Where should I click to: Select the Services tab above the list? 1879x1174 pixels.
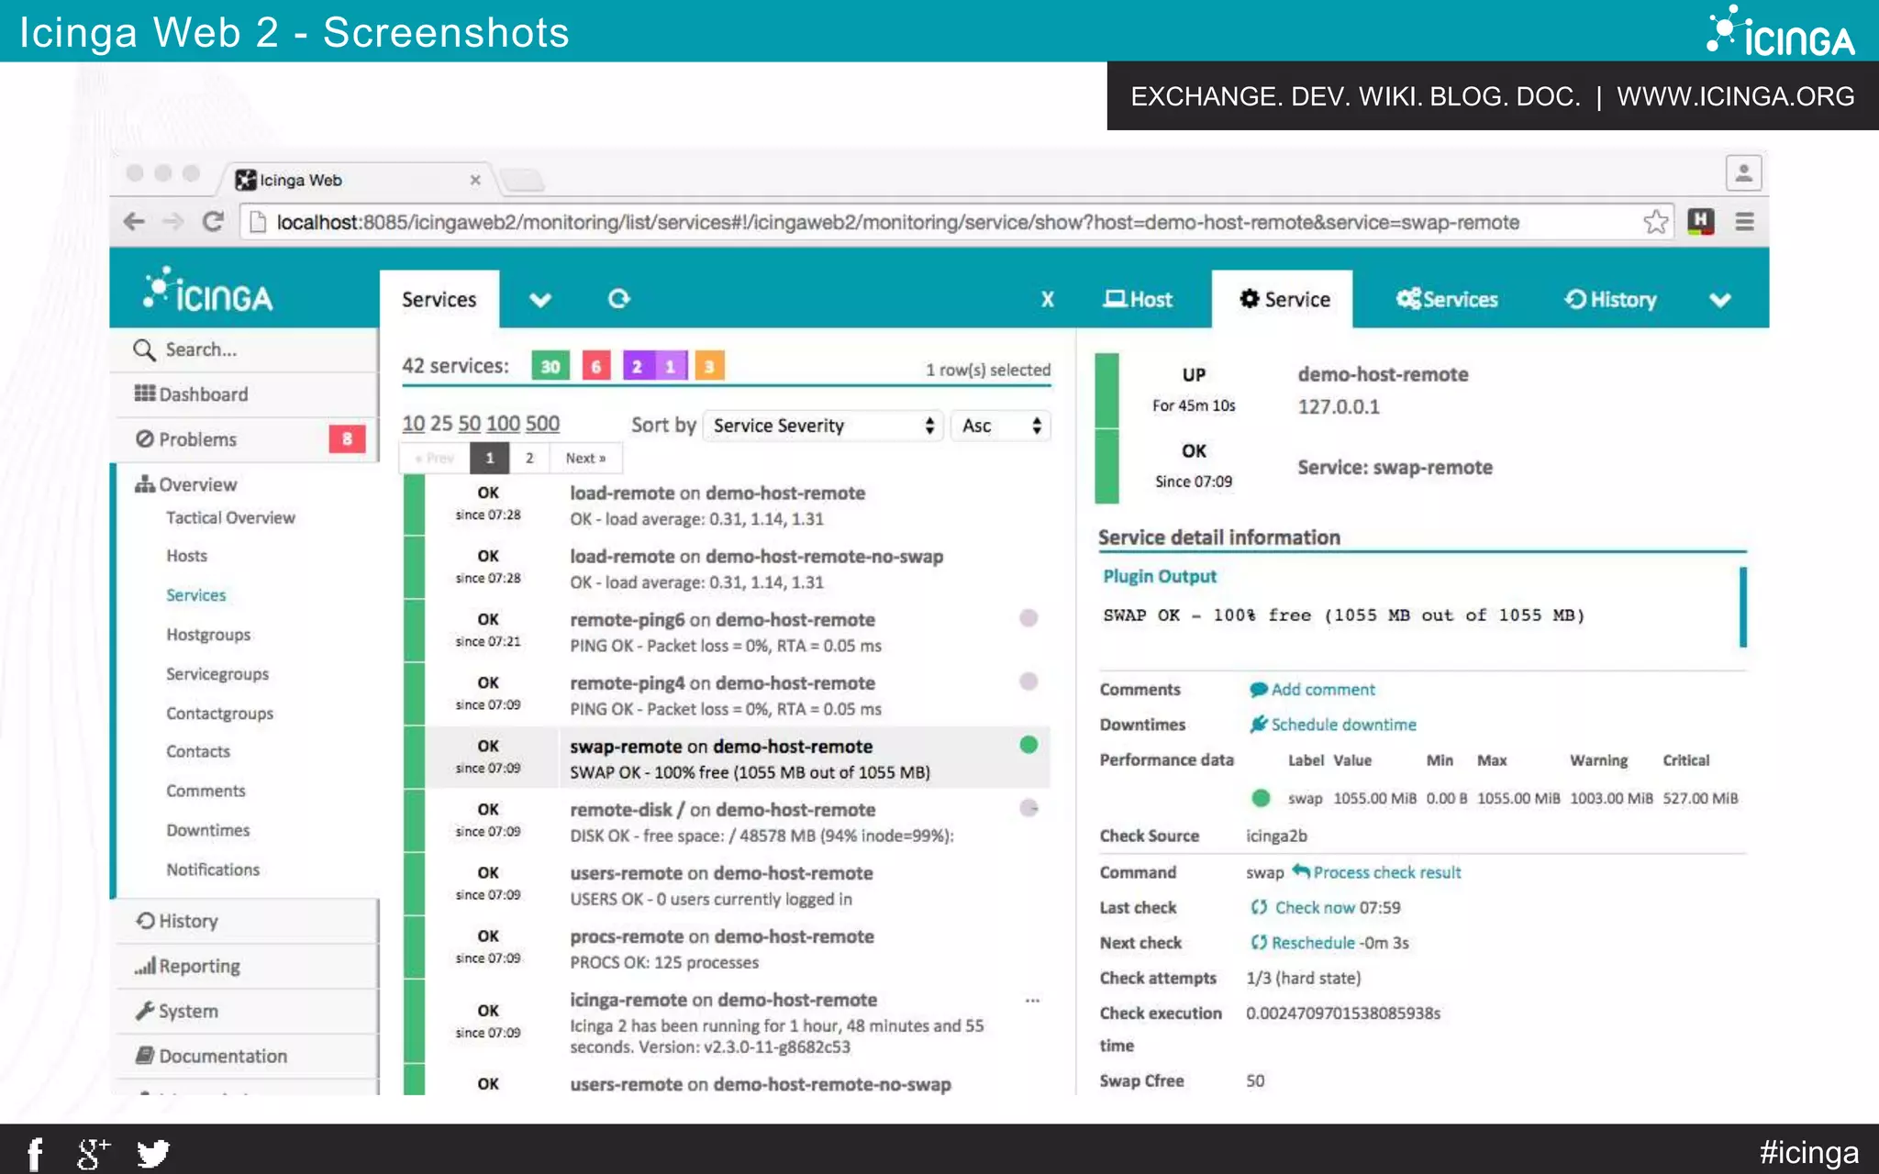[x=439, y=299]
